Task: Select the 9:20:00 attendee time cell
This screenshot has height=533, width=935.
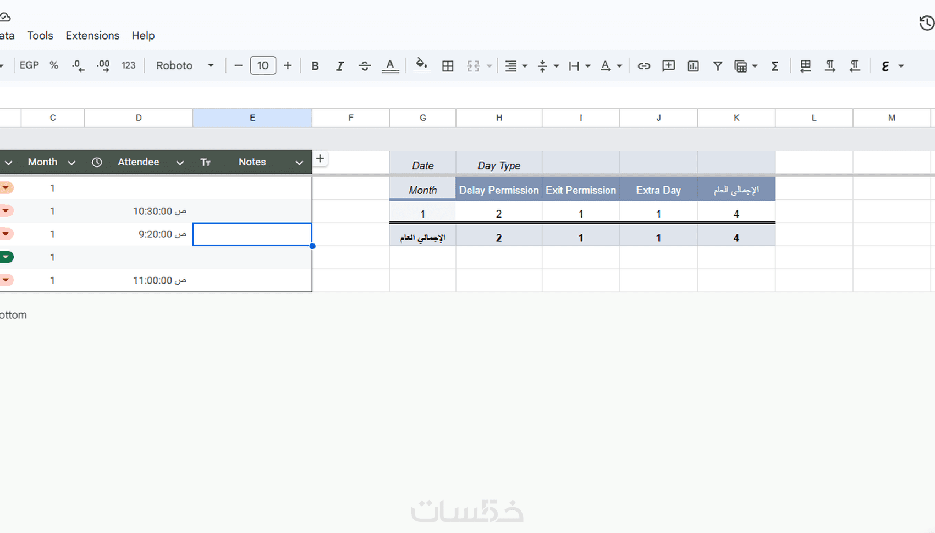Action: point(139,234)
